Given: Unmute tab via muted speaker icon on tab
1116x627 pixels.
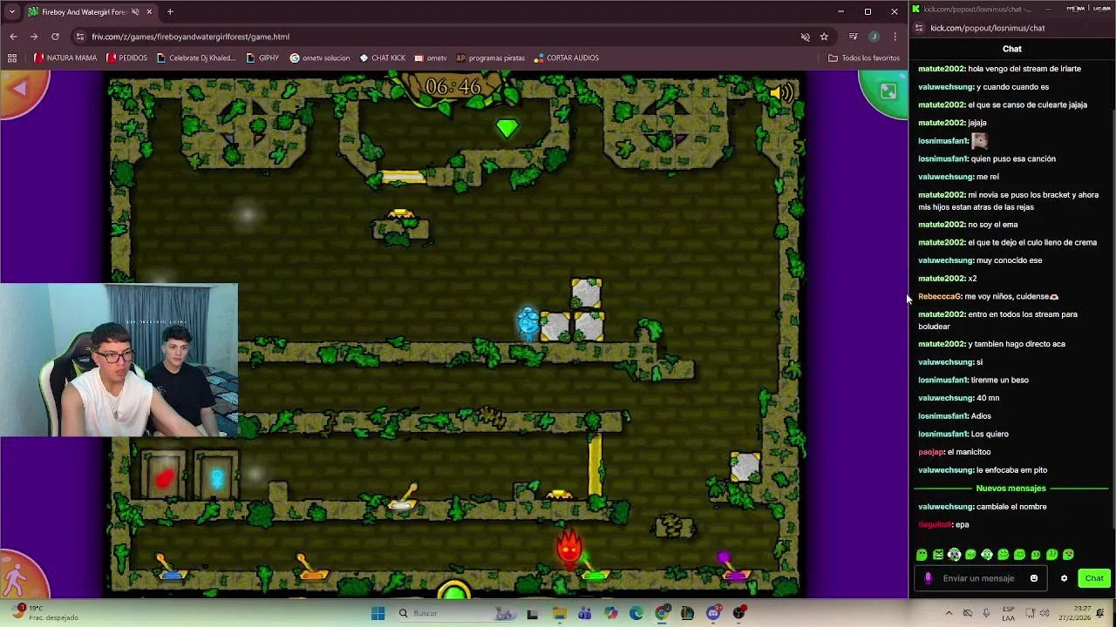Looking at the screenshot, I should (134, 12).
